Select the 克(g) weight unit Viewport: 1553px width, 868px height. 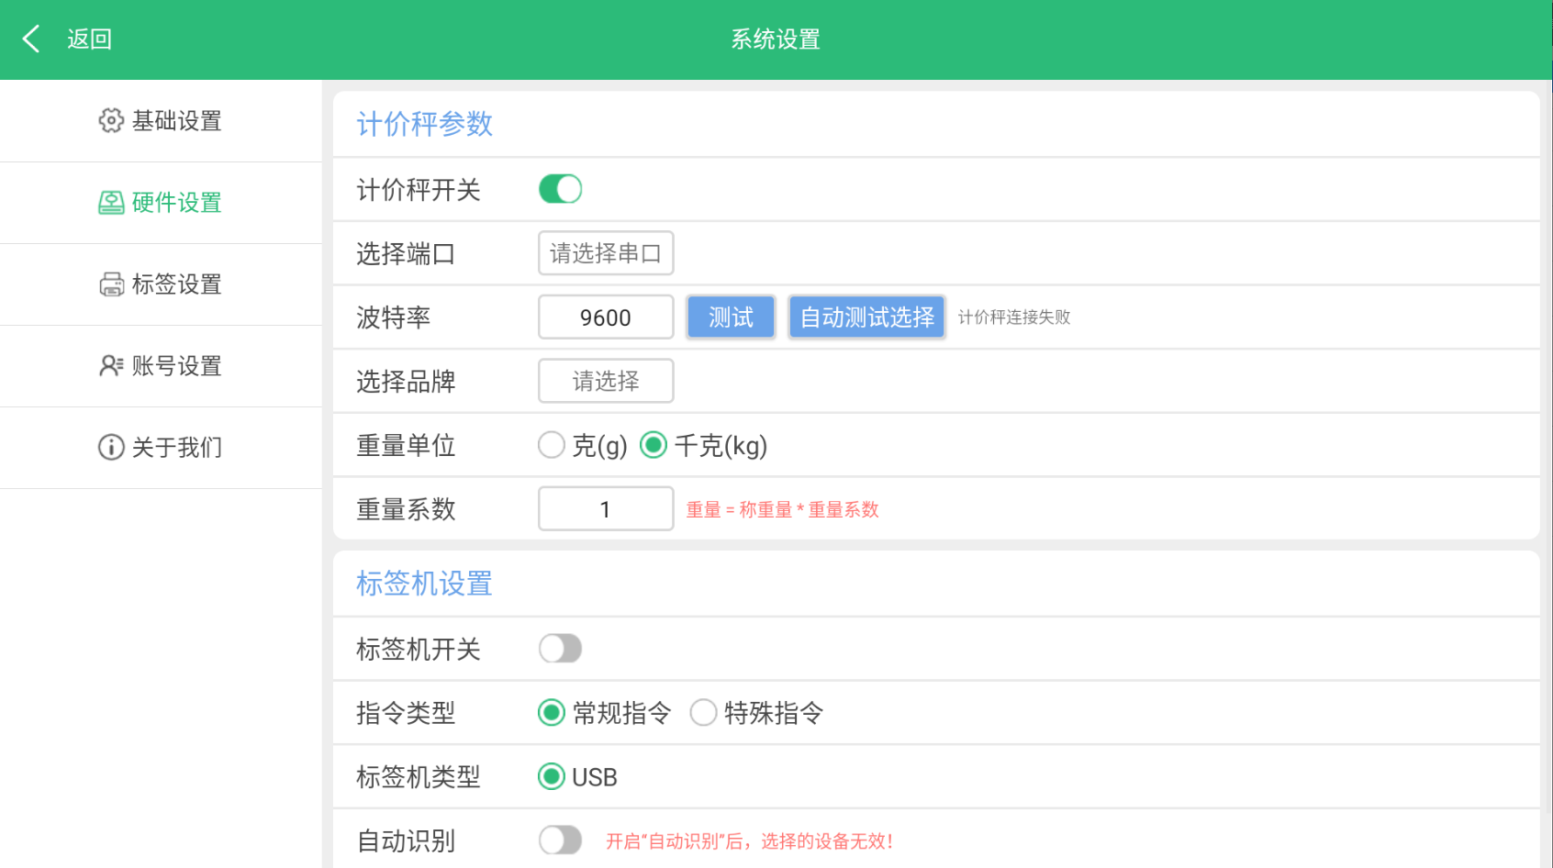pyautogui.click(x=552, y=446)
